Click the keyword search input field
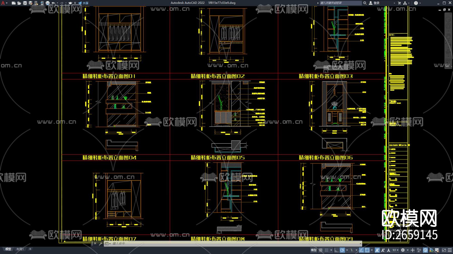 340,3
